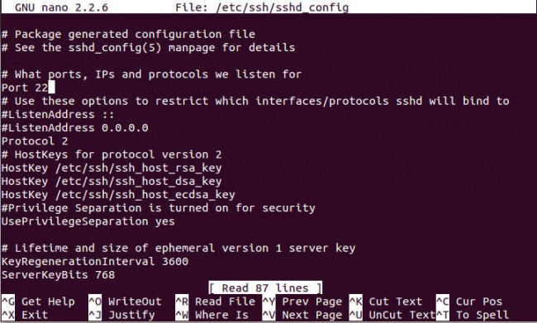Viewport: 537px width, 323px height.
Task: Click the KeyRegenerationInterval 3600 line
Action: pos(95,261)
